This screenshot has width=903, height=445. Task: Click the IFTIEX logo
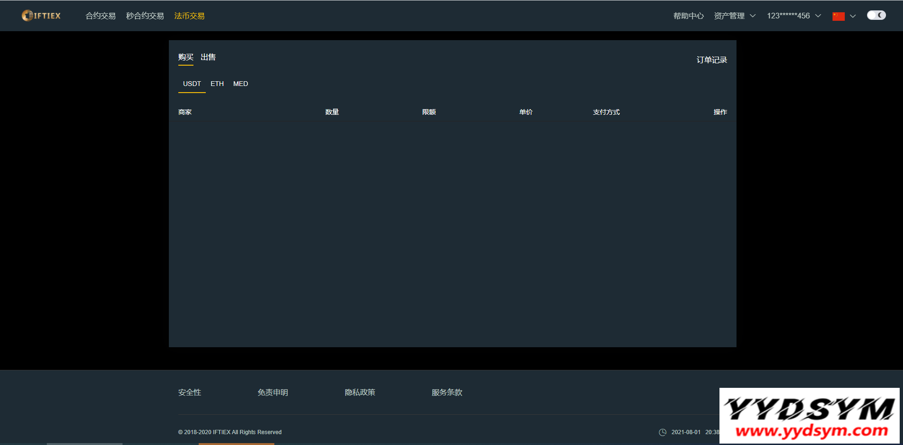(41, 16)
